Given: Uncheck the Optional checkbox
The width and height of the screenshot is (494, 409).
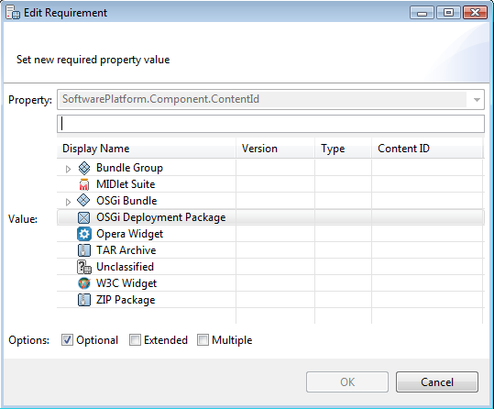Looking at the screenshot, I should tap(67, 340).
